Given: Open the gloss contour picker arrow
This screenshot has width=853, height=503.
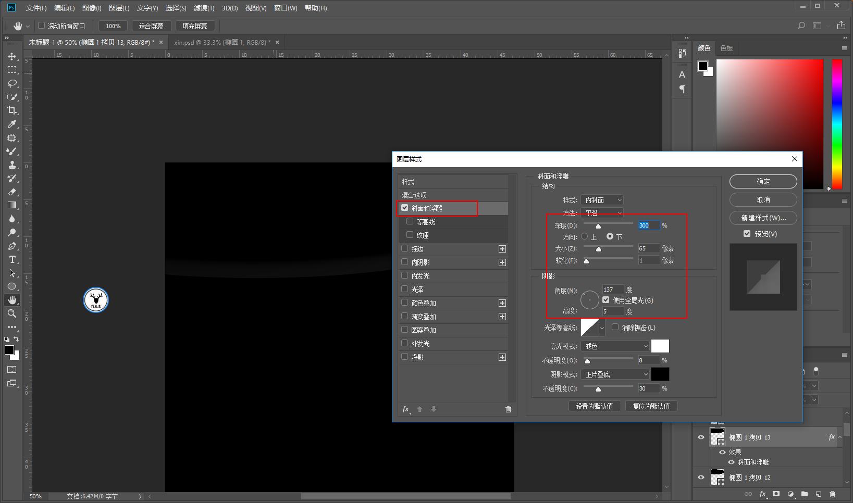Looking at the screenshot, I should pos(602,328).
